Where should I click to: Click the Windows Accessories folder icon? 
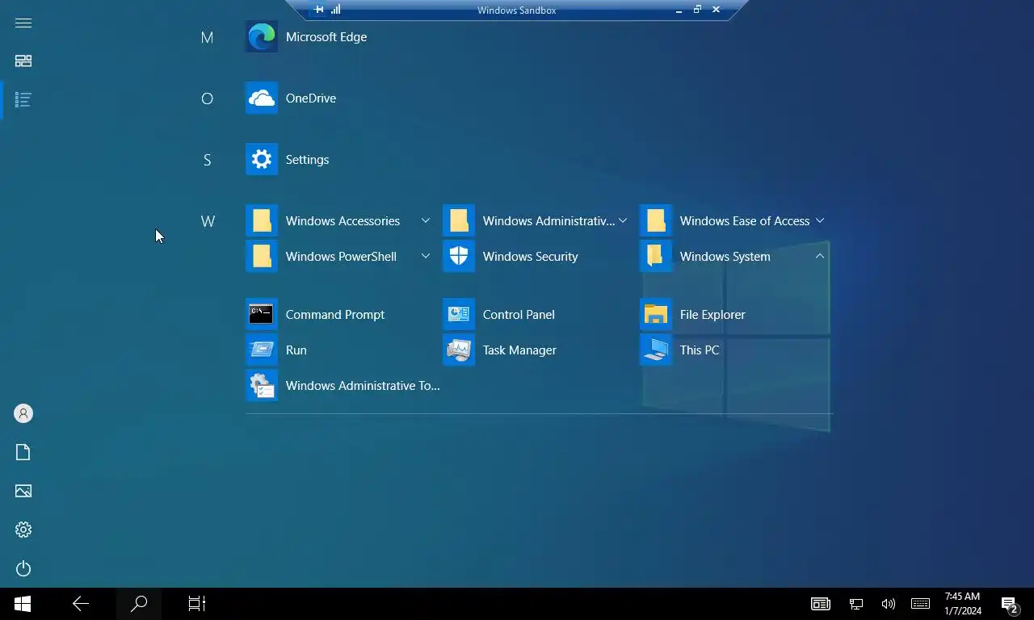coord(262,221)
